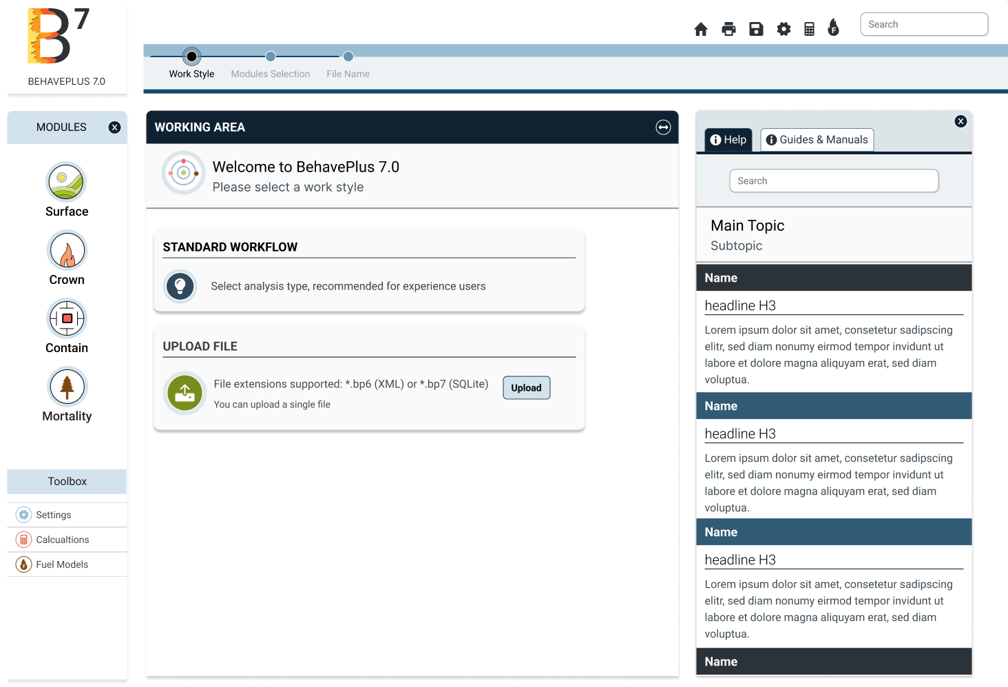Screen dimensions: 1008x687
Task: Click the Print icon in top toolbar
Action: coord(728,29)
